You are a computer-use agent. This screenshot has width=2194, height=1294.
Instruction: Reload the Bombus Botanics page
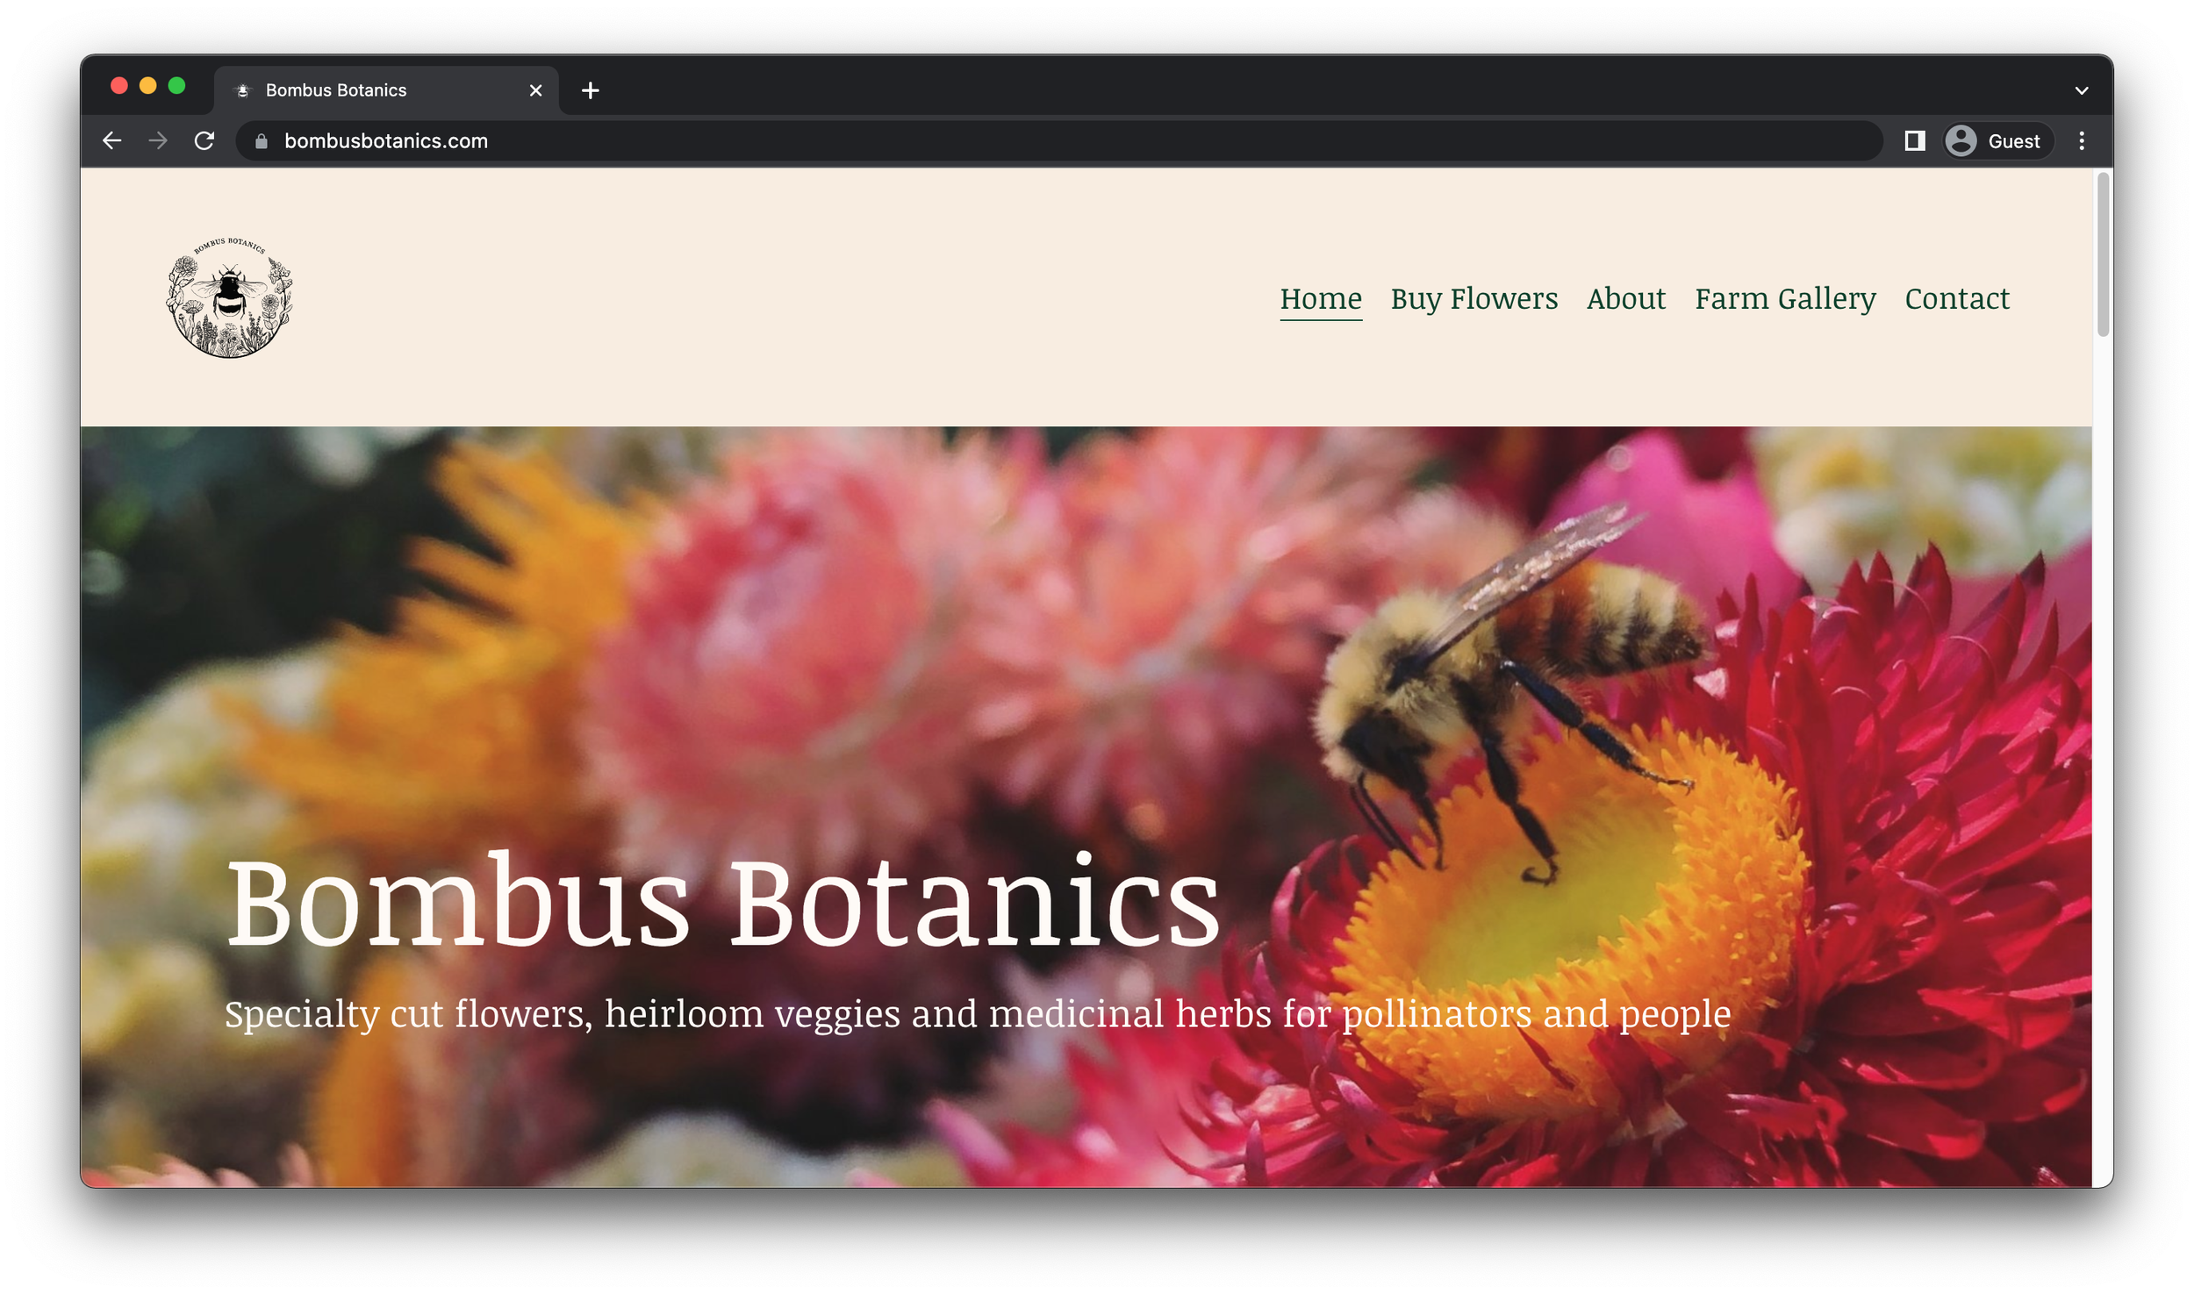click(204, 140)
